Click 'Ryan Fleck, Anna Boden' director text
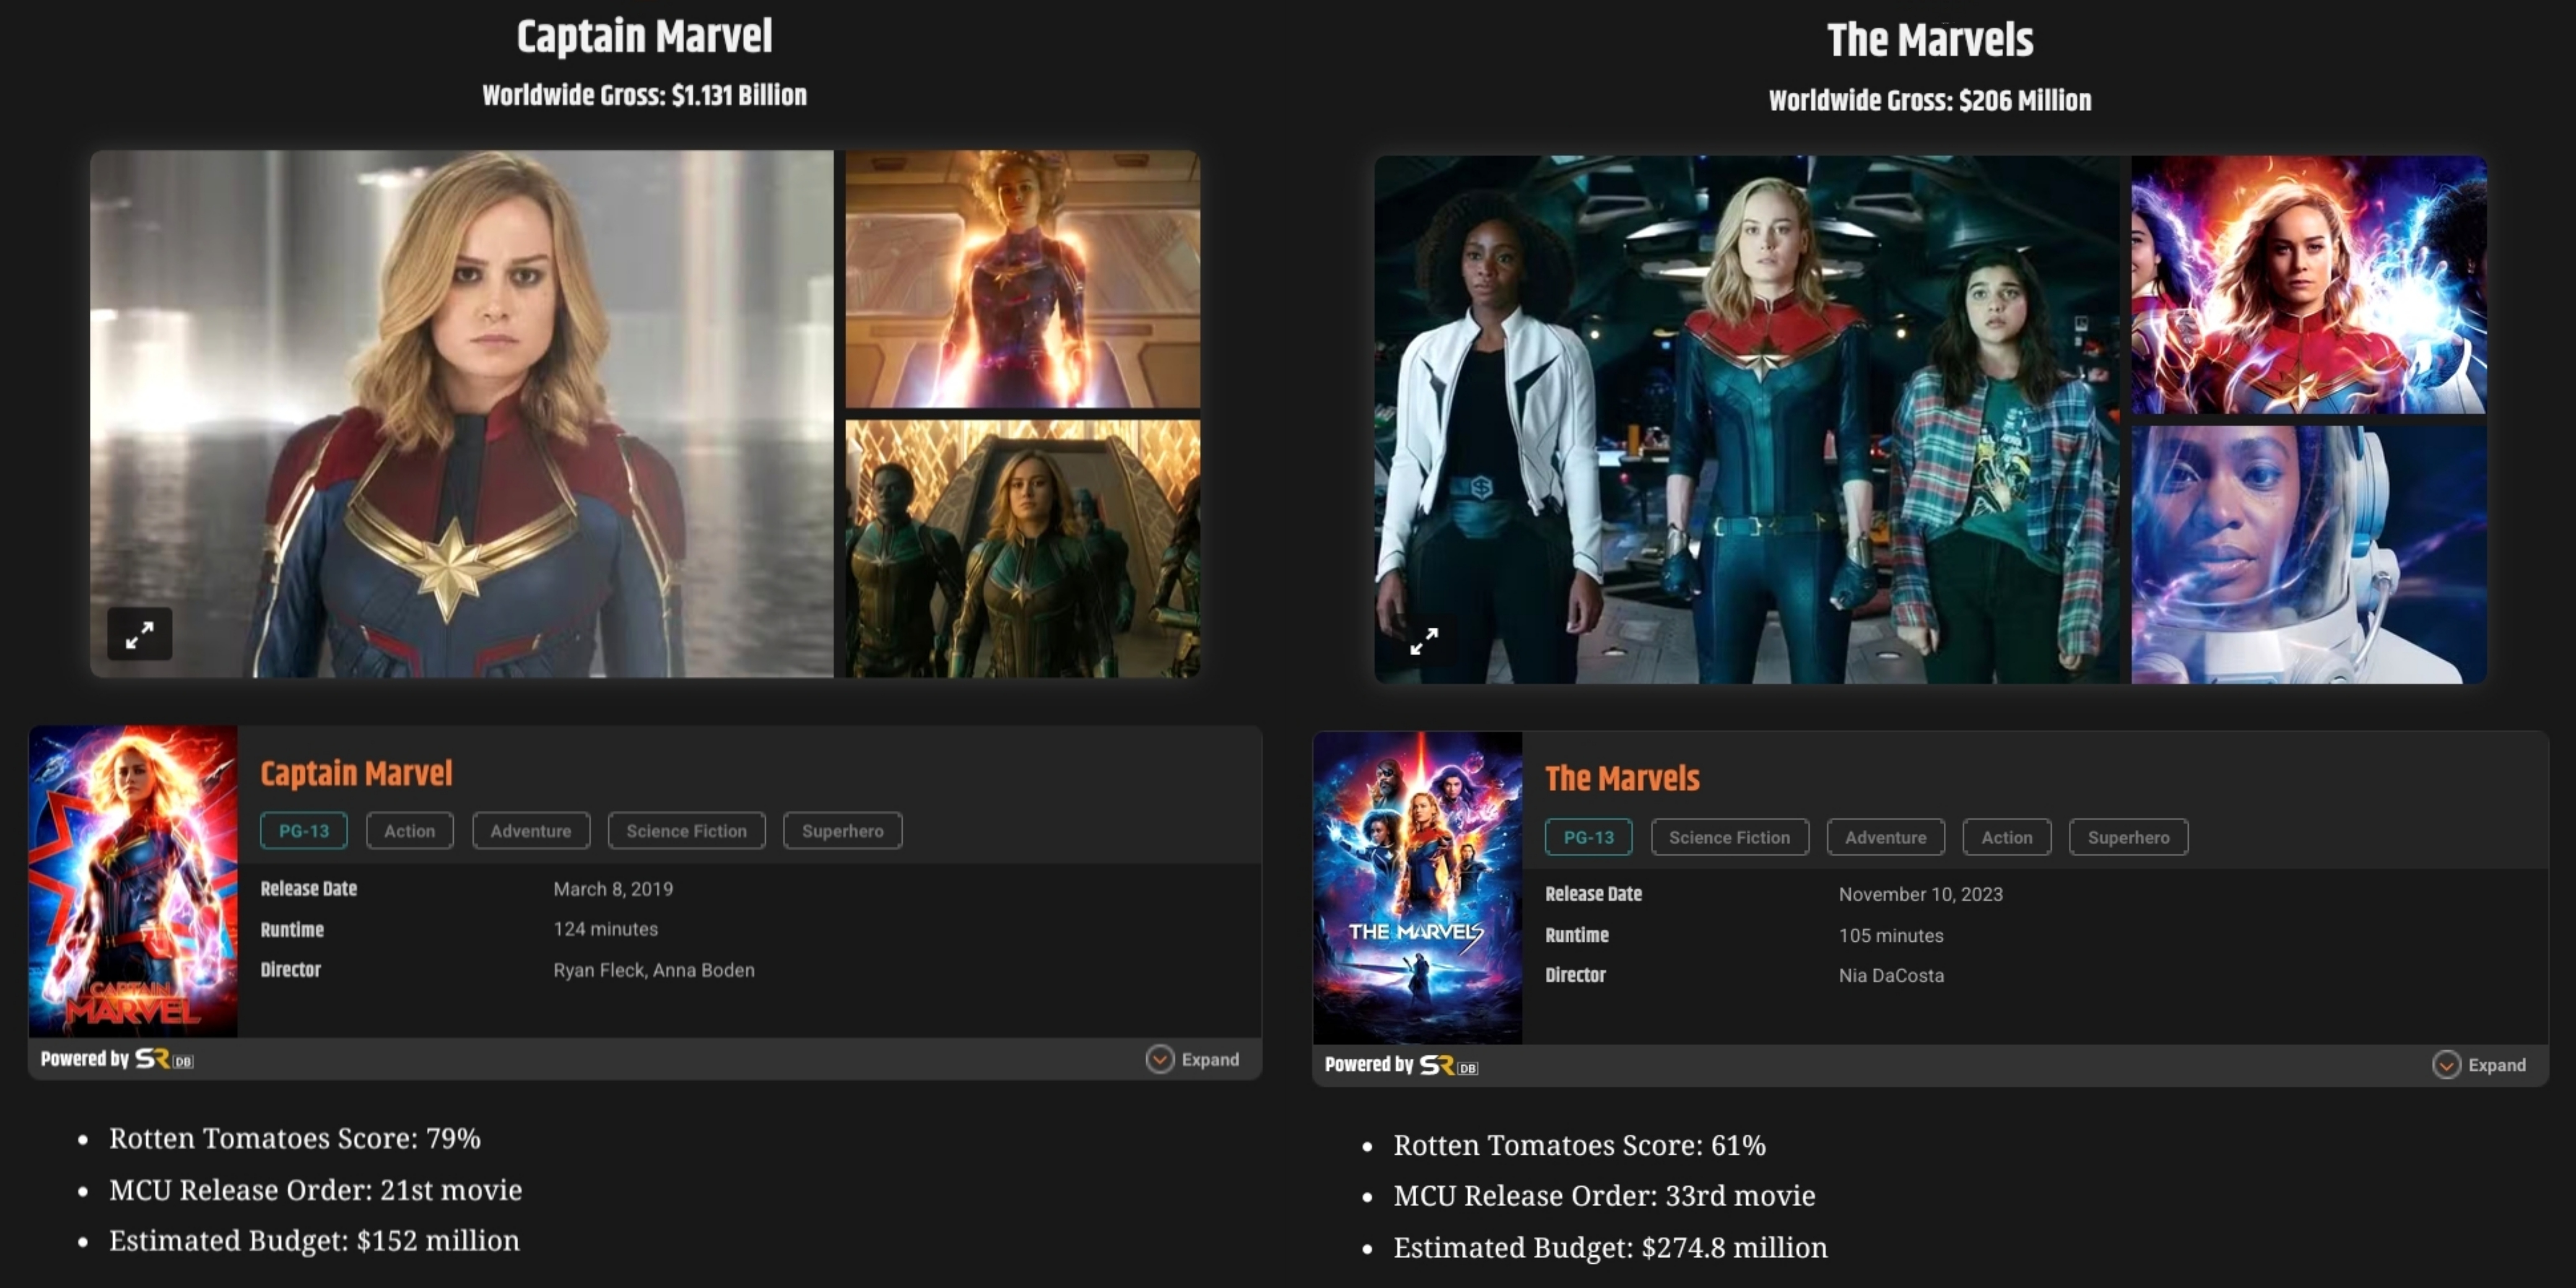Screen dimensions: 2576x1288 click(654, 970)
